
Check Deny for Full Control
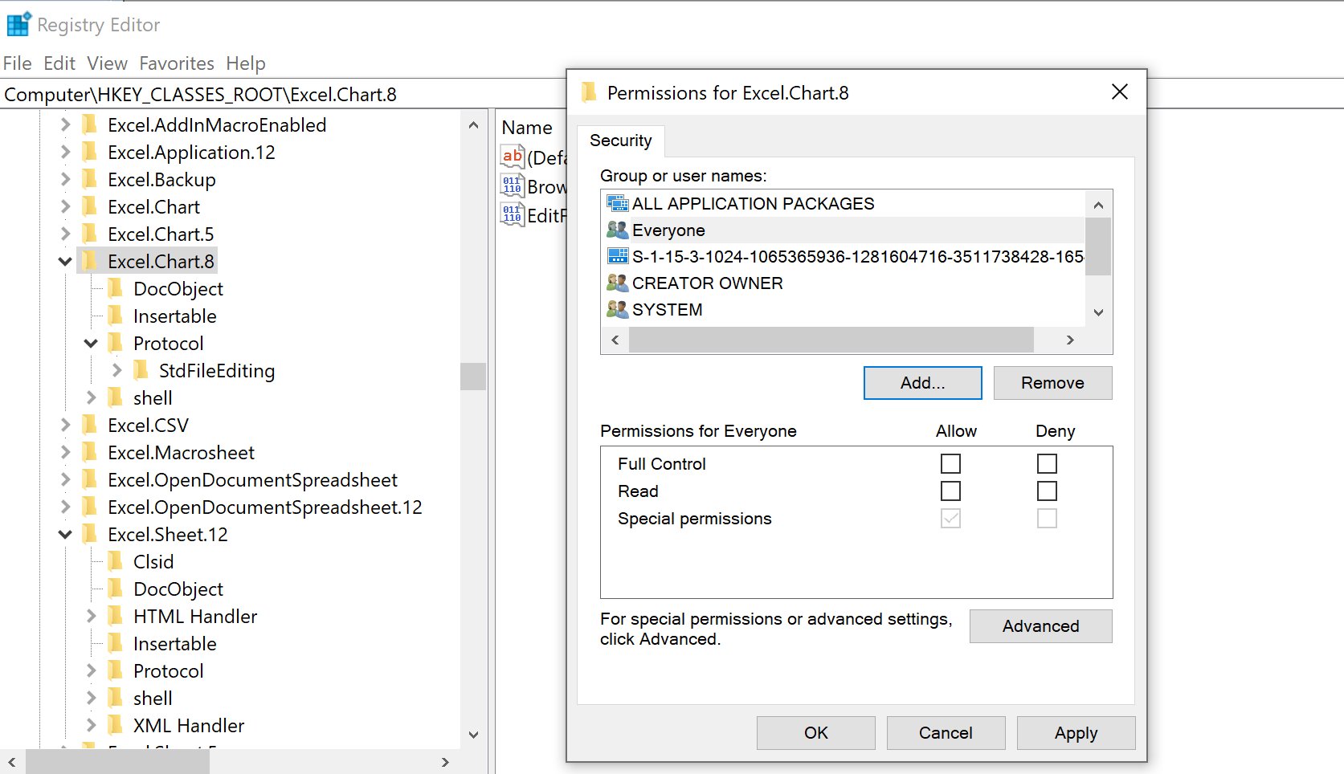tap(1047, 464)
